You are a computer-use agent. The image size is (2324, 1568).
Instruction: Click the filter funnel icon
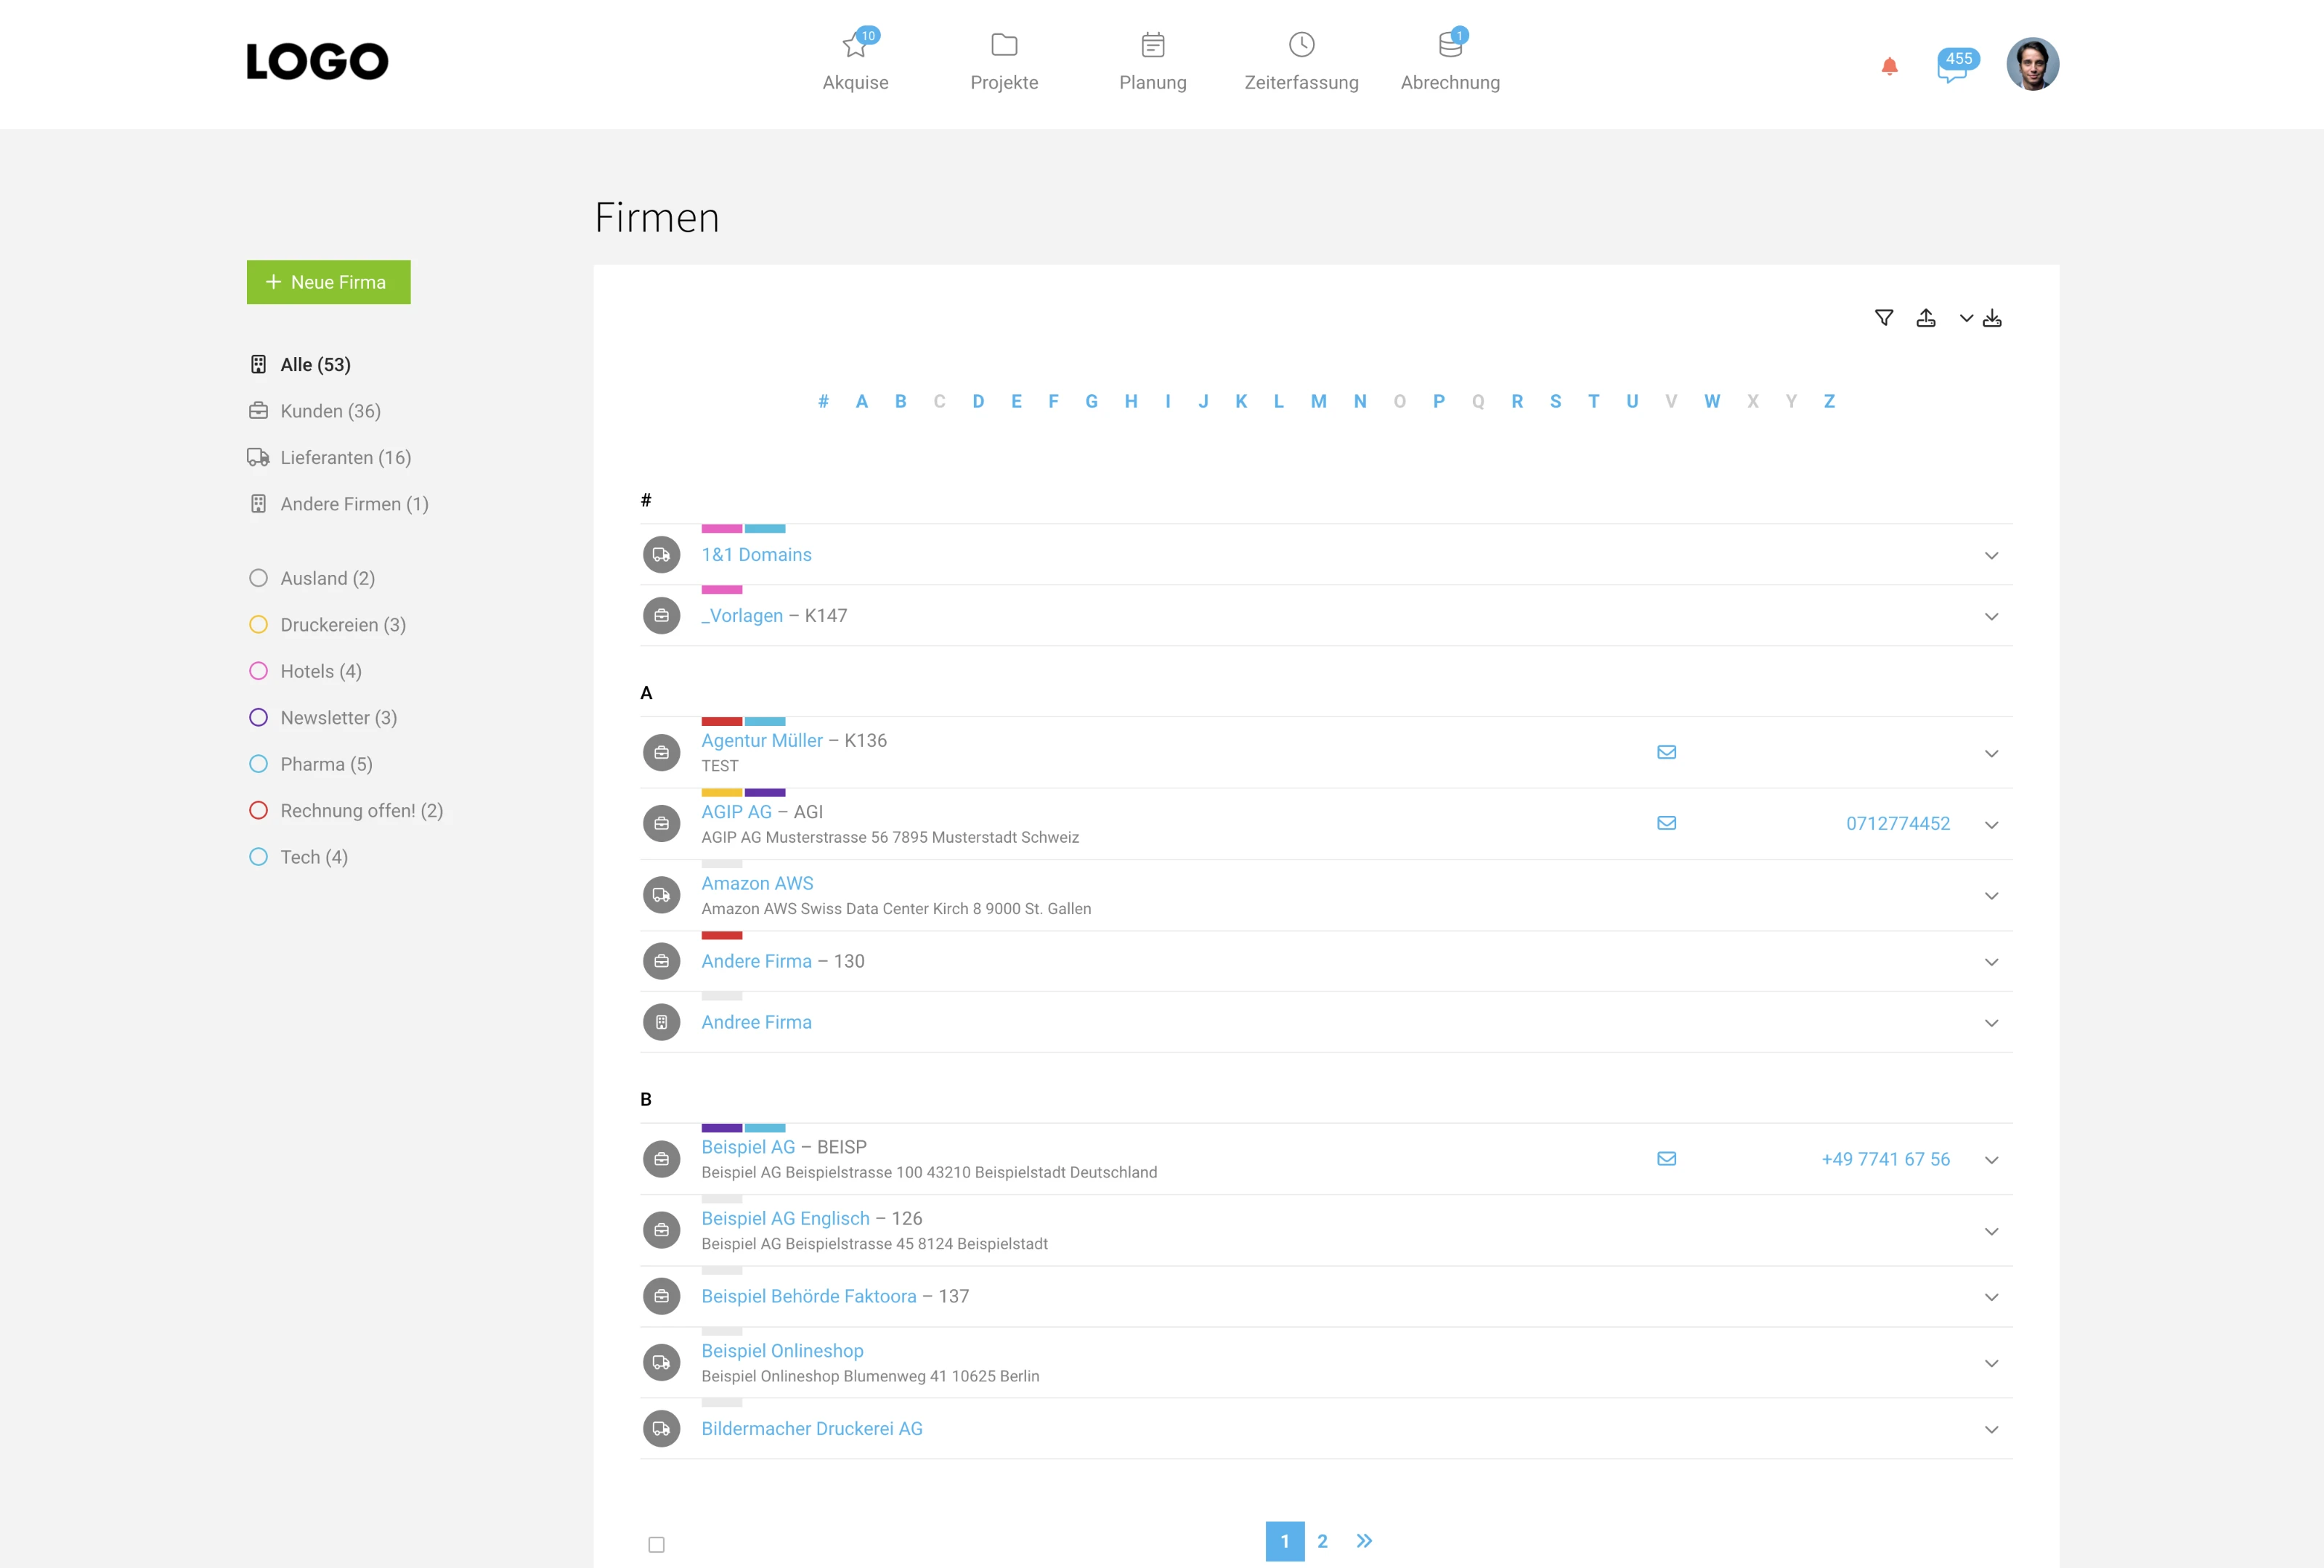click(1883, 318)
